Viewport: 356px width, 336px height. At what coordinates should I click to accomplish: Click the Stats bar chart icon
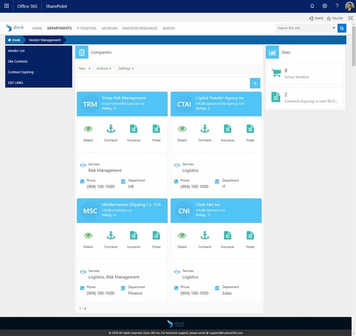tap(272, 52)
